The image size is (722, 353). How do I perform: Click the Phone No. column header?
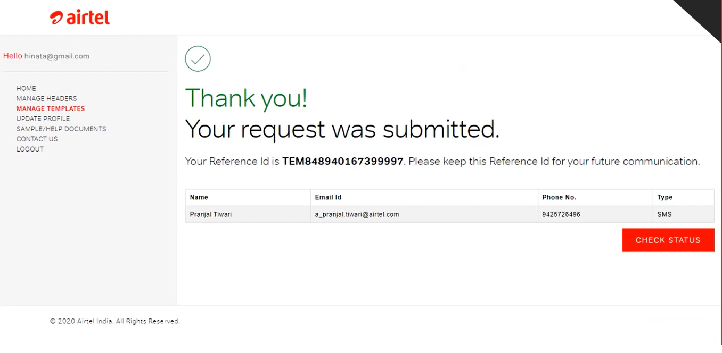(559, 197)
